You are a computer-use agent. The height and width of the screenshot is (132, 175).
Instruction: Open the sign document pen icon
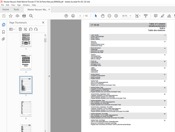tap(169, 16)
